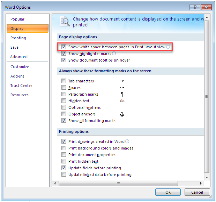Click the Display magnifier page icon
Screen dimensions: 216x202
pyautogui.click(x=64, y=21)
